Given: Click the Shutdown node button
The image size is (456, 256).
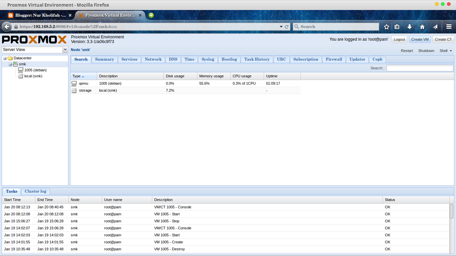Looking at the screenshot, I should pos(426,51).
